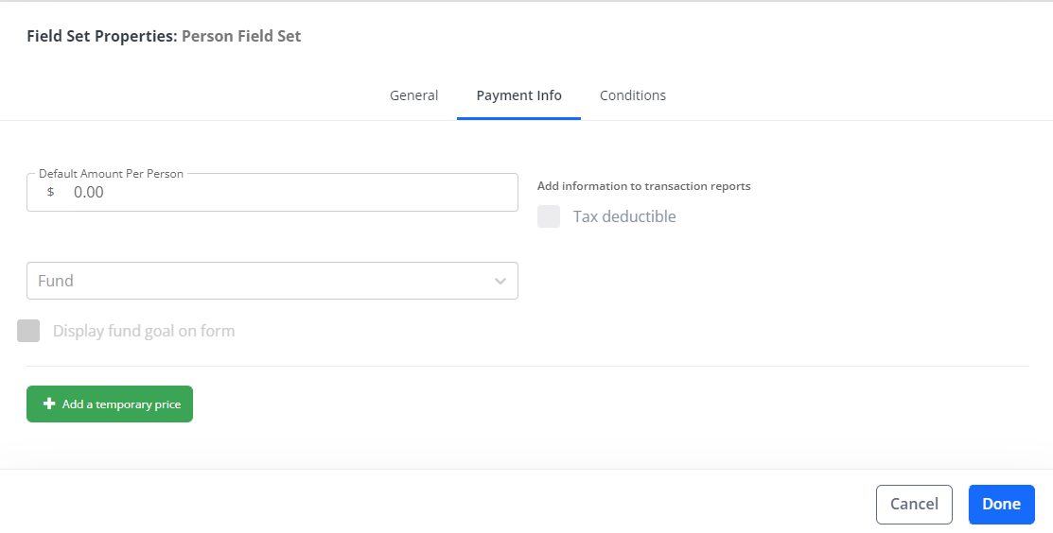The image size is (1053, 533).
Task: Click the Person Field Set title text
Action: (x=241, y=36)
